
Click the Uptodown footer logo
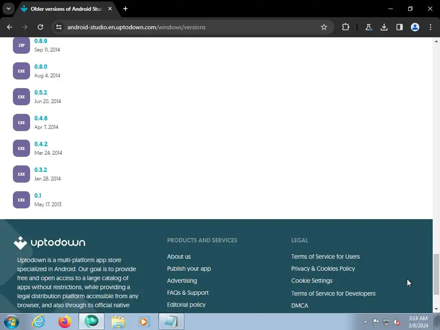[49, 243]
